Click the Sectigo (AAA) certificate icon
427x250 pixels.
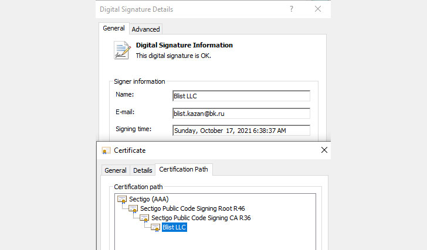pyautogui.click(x=123, y=199)
